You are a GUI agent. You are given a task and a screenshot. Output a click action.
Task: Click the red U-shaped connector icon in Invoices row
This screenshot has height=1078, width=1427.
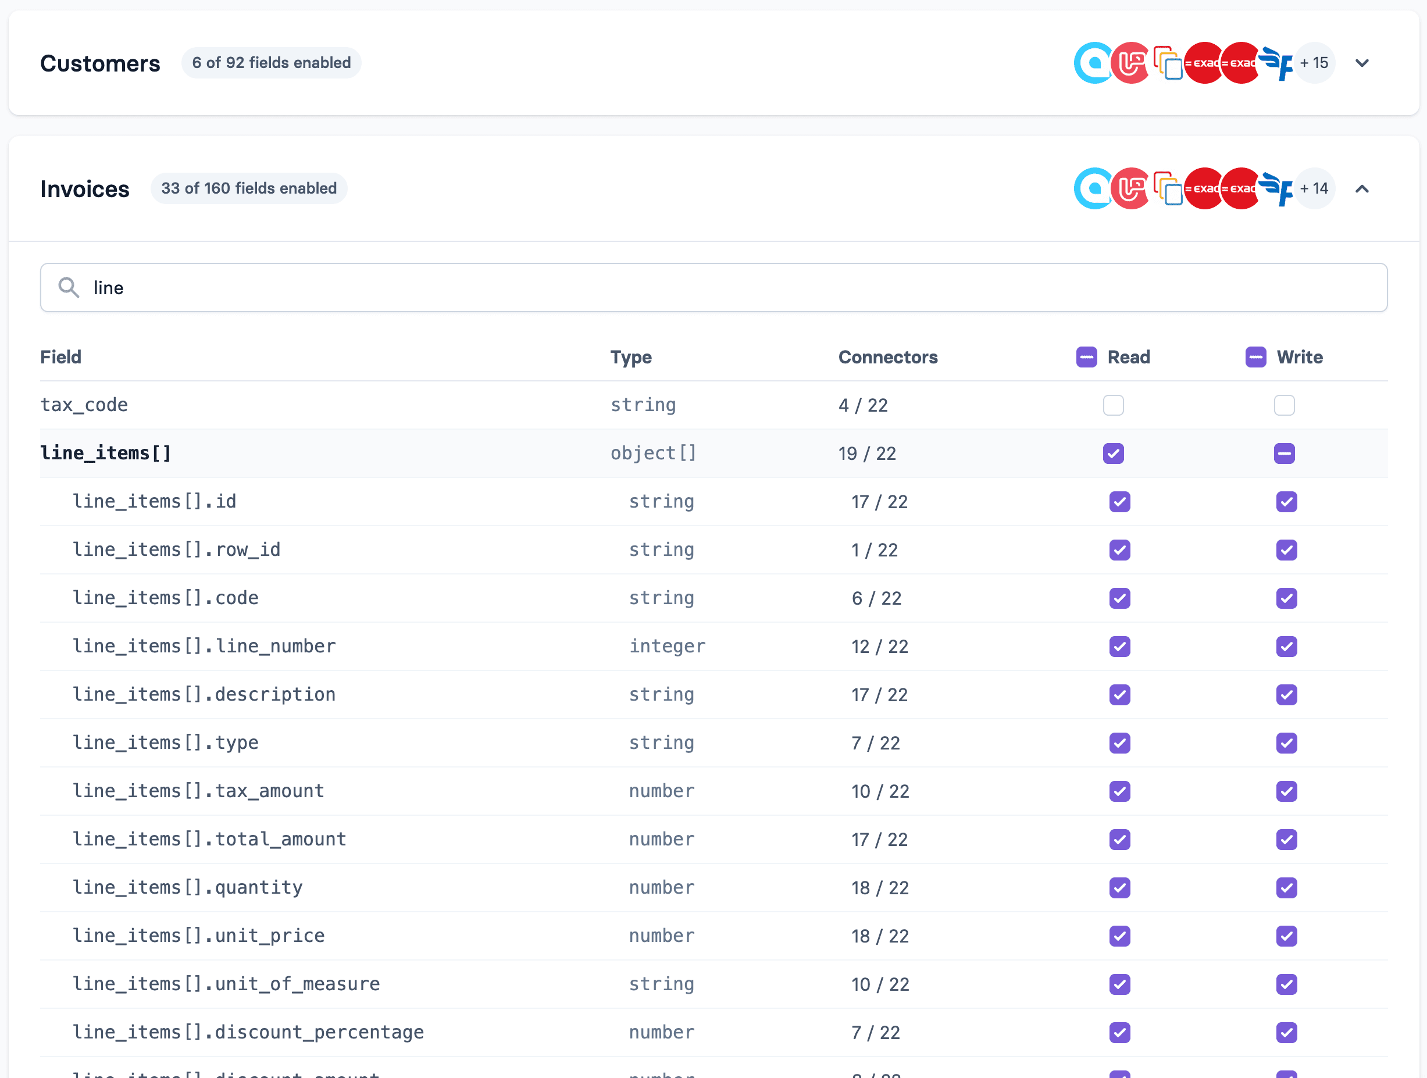pyautogui.click(x=1130, y=188)
